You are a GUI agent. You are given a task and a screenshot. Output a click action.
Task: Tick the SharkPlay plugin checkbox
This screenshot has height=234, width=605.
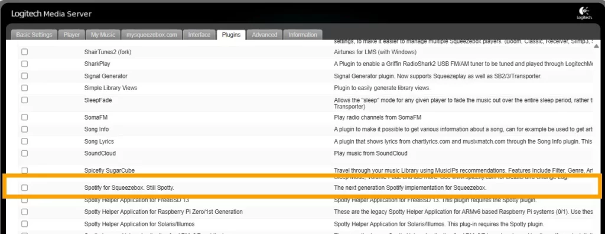(x=25, y=64)
